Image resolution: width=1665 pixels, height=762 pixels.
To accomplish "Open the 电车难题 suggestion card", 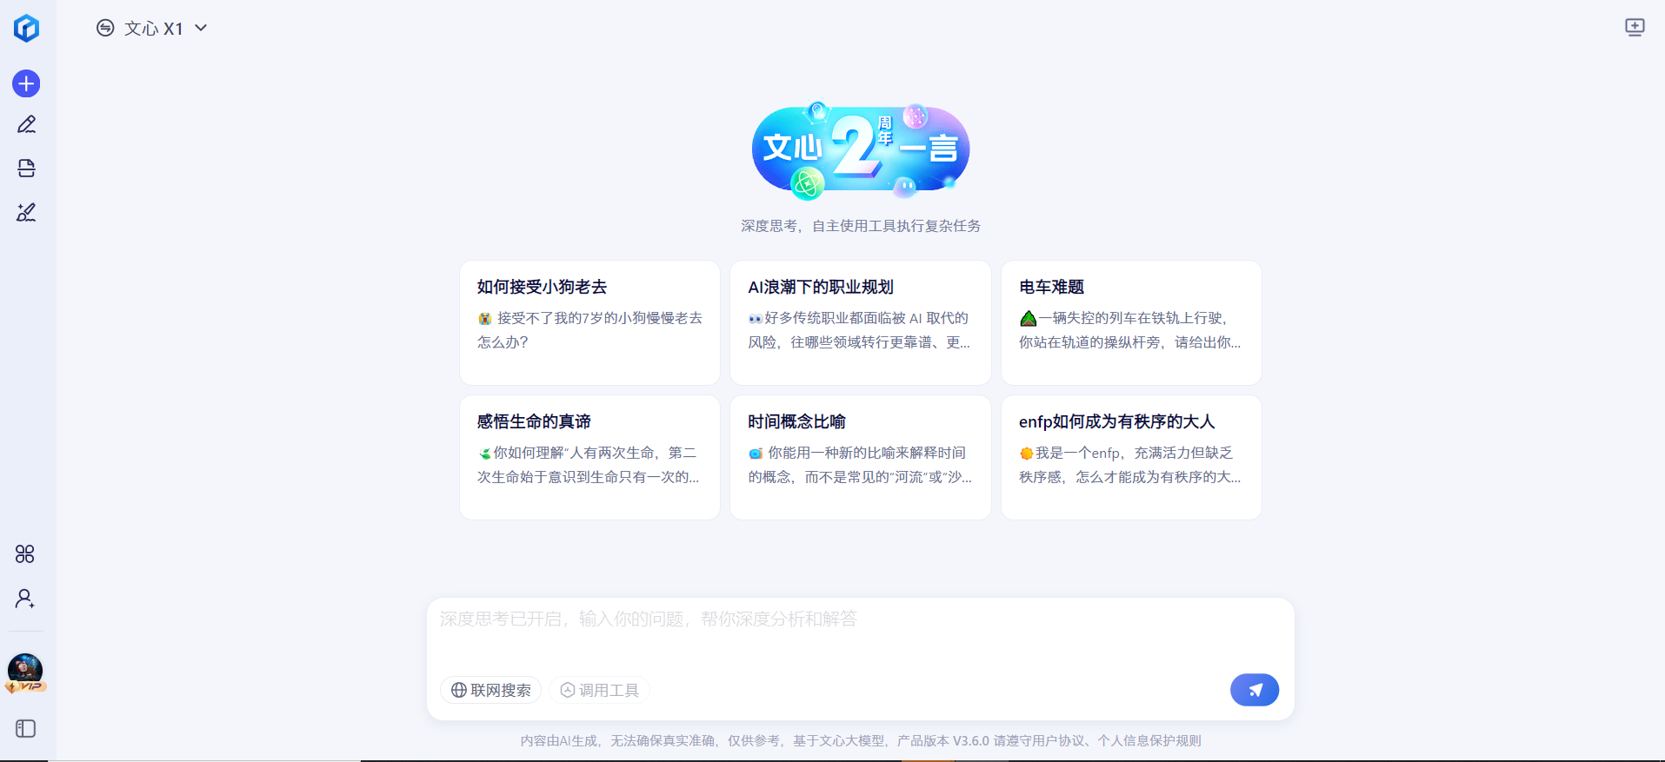I will pyautogui.click(x=1130, y=322).
